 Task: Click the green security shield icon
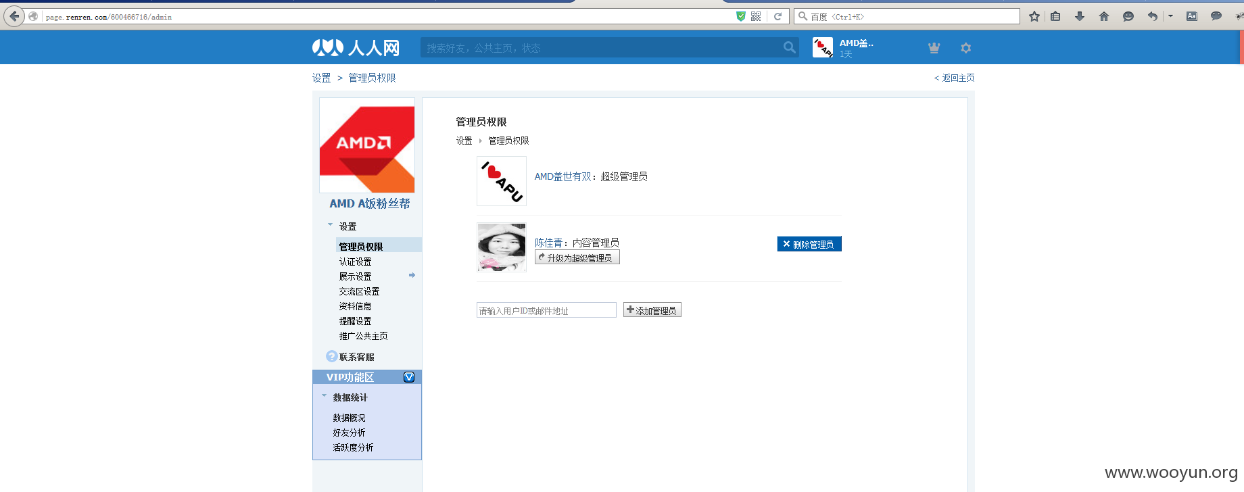coord(741,16)
